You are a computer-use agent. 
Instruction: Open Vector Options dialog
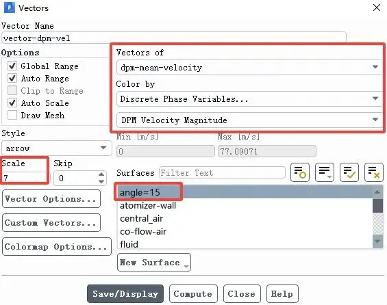coord(51,198)
